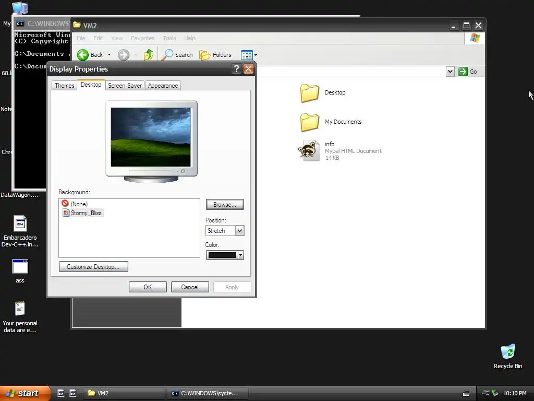Click the command prompt title bar icon

pyautogui.click(x=20, y=23)
